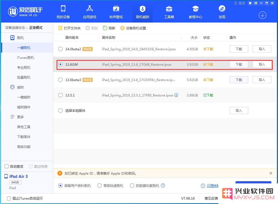Open 我的设备 device tab
This screenshot has width=278, height=204.
[63, 12]
